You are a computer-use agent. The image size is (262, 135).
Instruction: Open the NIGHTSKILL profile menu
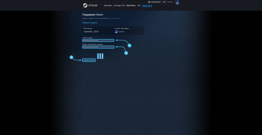coord(131,6)
